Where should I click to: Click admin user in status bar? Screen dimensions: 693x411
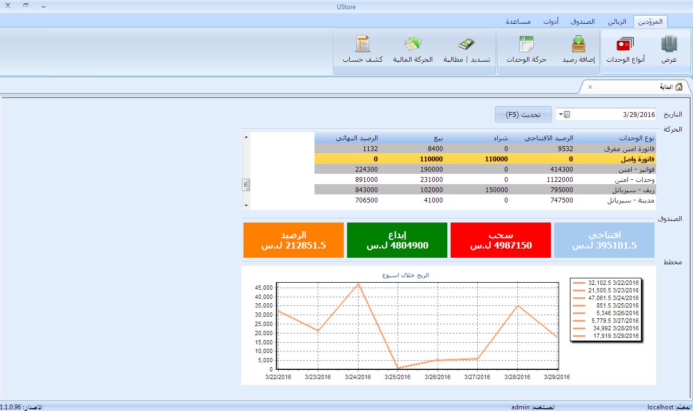(x=519, y=407)
